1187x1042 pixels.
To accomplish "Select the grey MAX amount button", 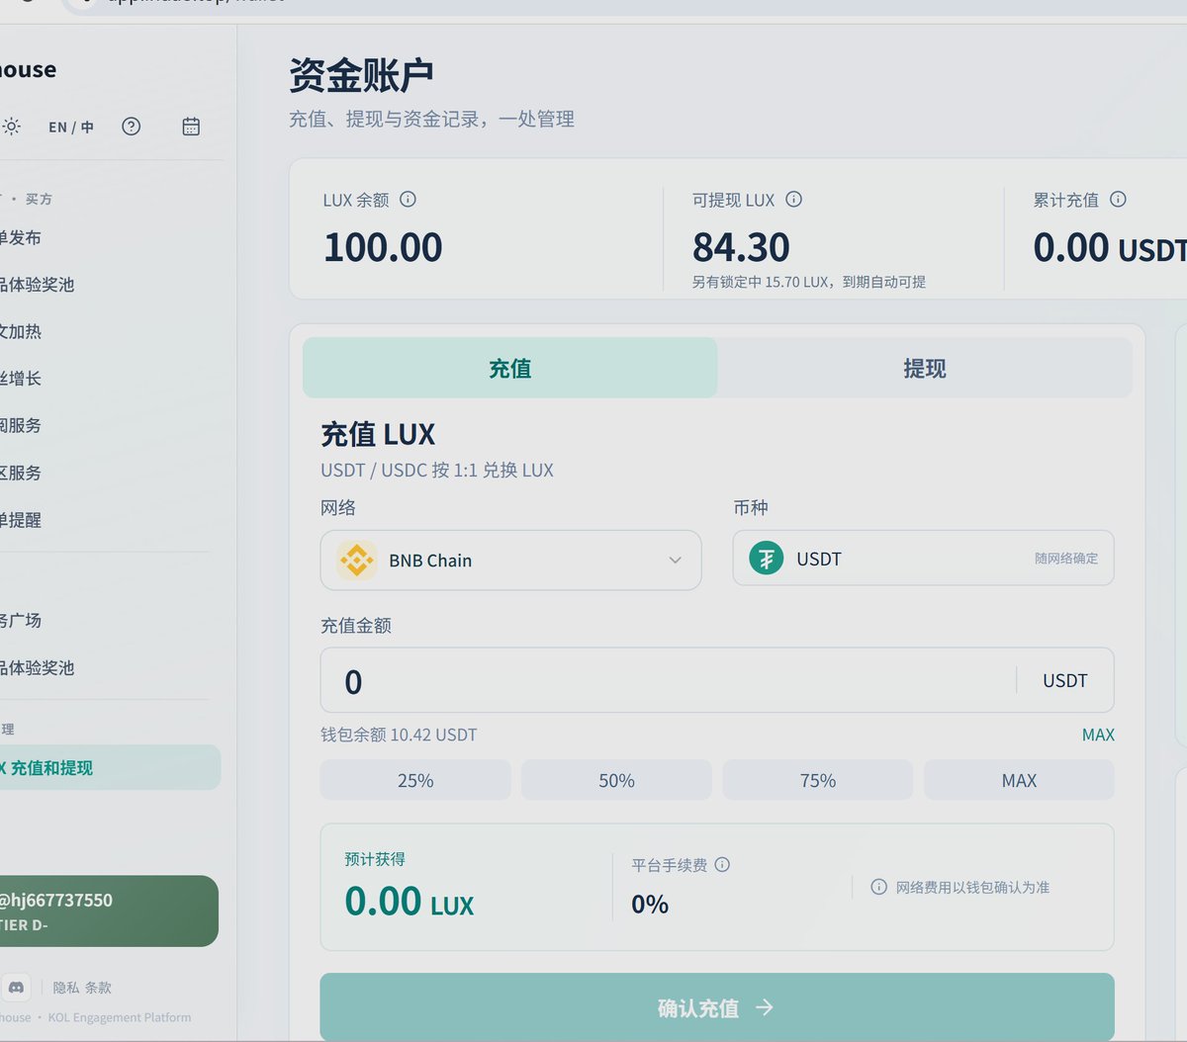I will (1019, 780).
